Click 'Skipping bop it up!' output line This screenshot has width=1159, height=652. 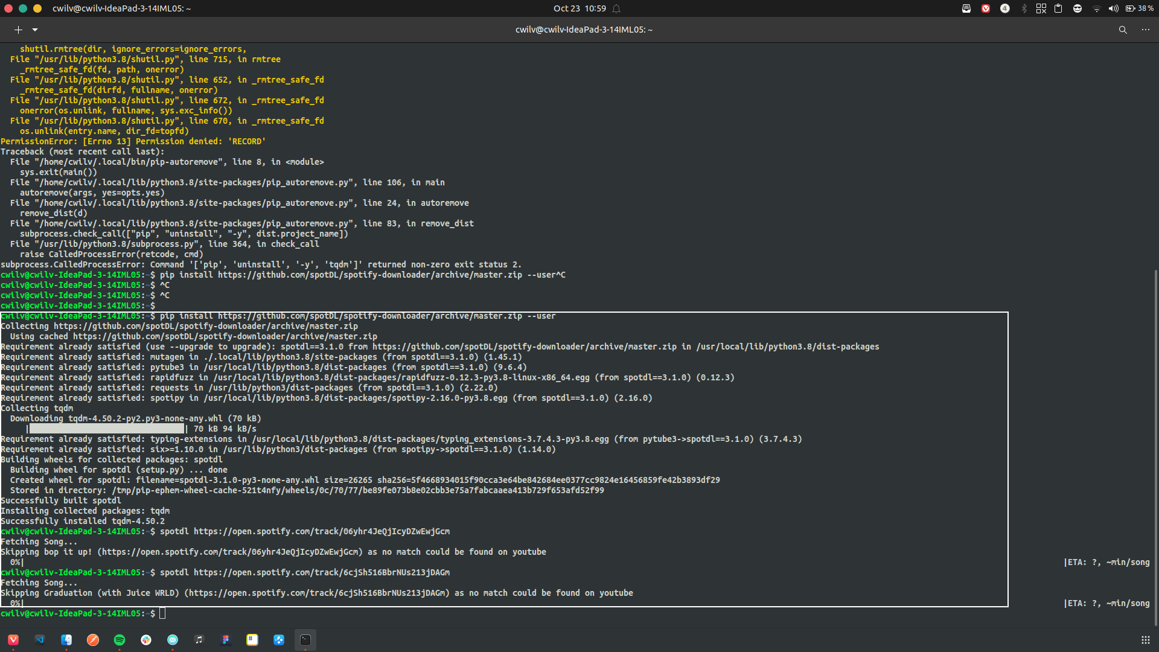click(273, 552)
